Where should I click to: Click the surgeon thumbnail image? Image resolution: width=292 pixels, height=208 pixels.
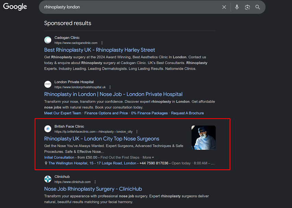coord(204,138)
